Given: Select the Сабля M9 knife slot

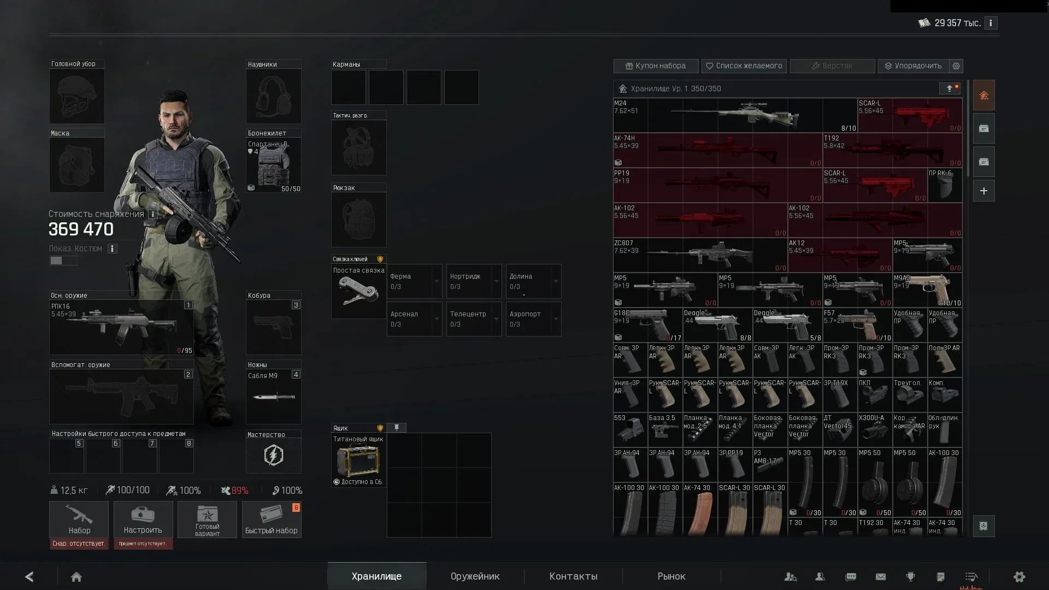Looking at the screenshot, I should point(273,397).
